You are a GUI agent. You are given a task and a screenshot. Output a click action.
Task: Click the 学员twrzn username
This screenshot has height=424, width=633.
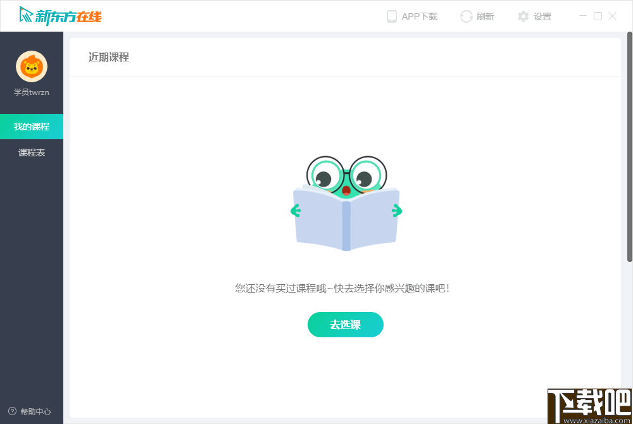point(32,92)
